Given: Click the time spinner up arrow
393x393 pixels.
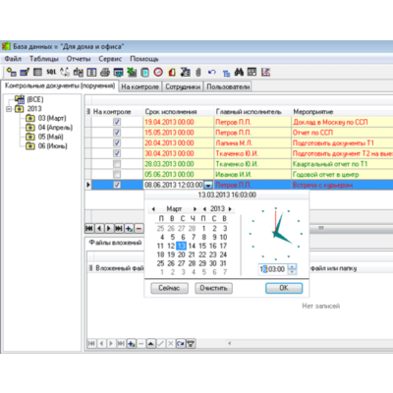Looking at the screenshot, I should (292, 266).
